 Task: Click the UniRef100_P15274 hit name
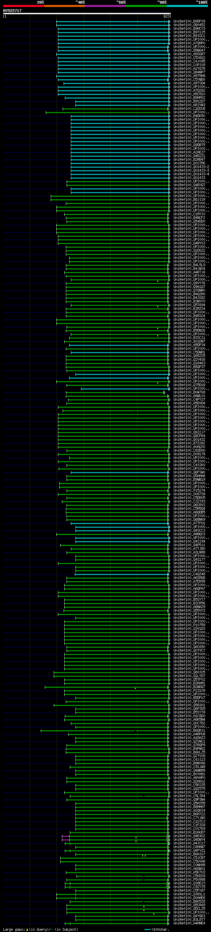pyautogui.click(x=189, y=490)
